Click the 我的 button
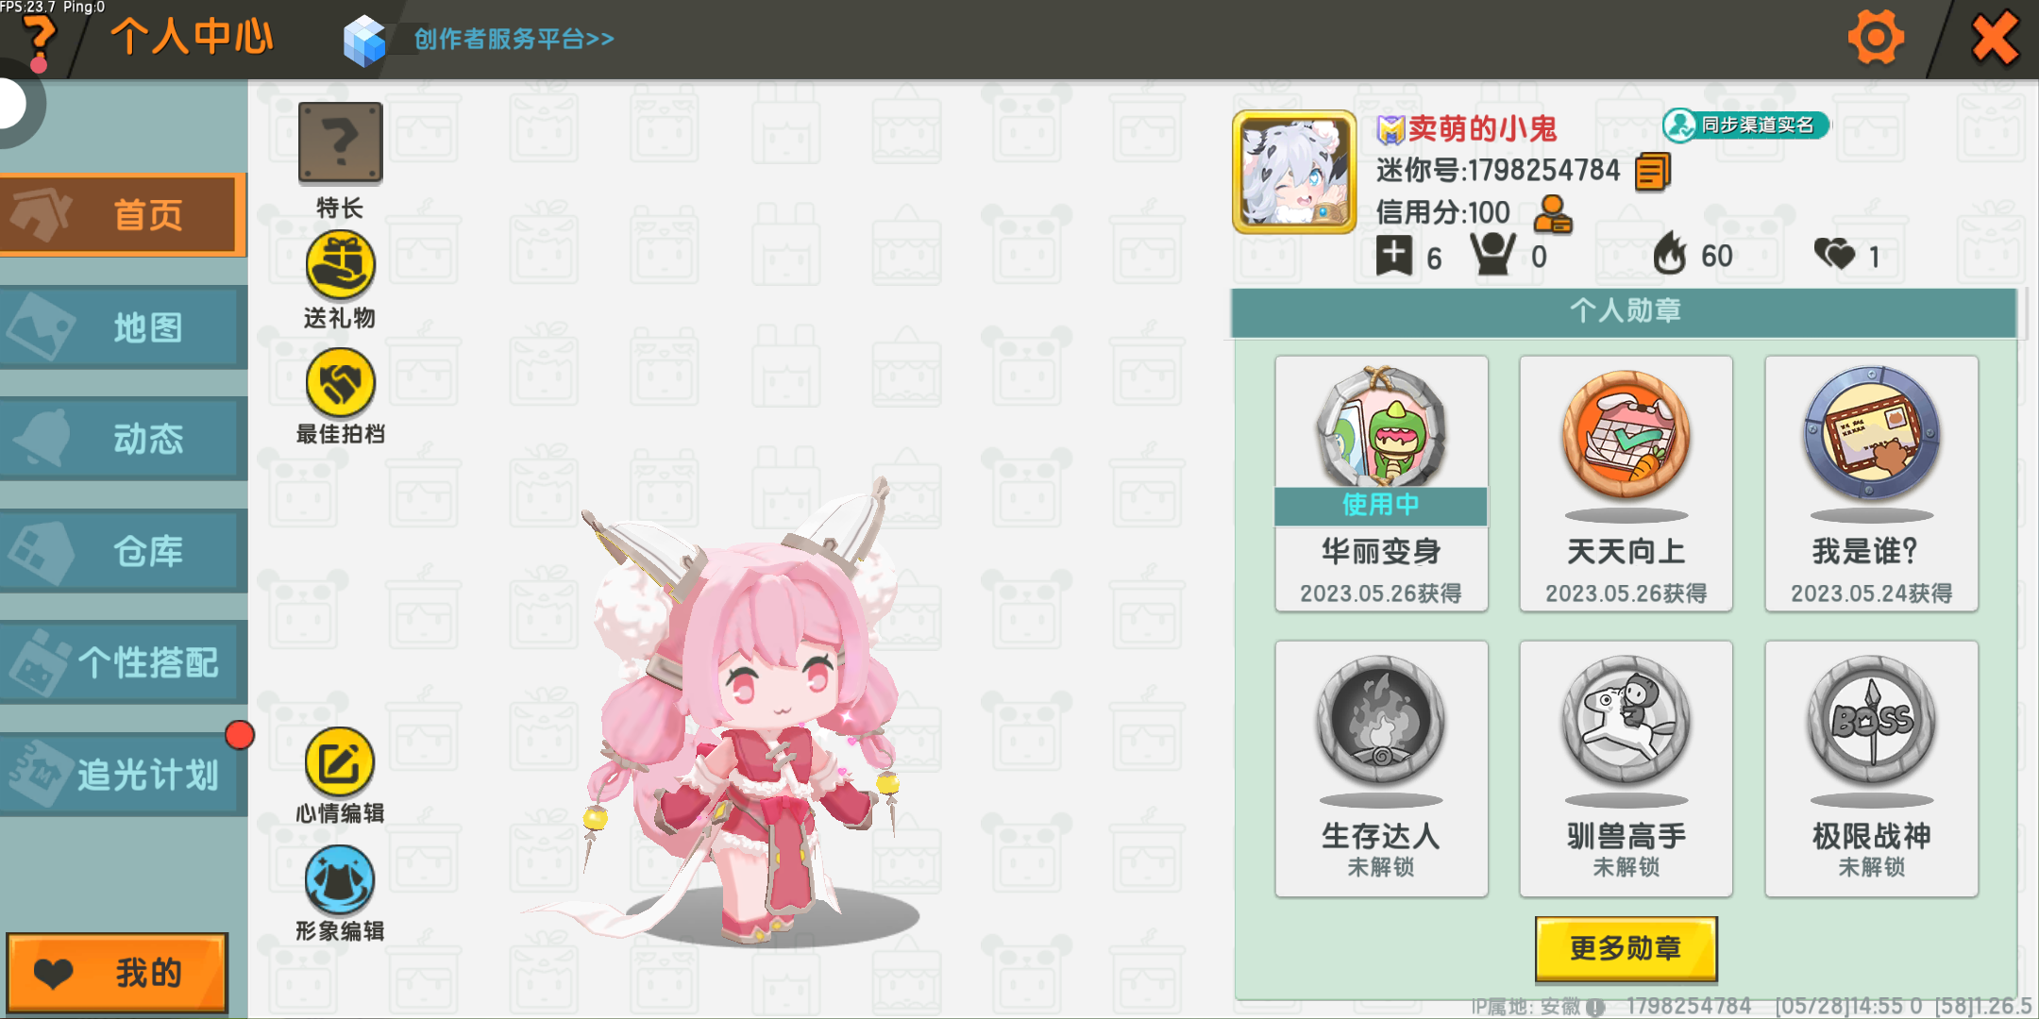The height and width of the screenshot is (1019, 2039). (117, 973)
